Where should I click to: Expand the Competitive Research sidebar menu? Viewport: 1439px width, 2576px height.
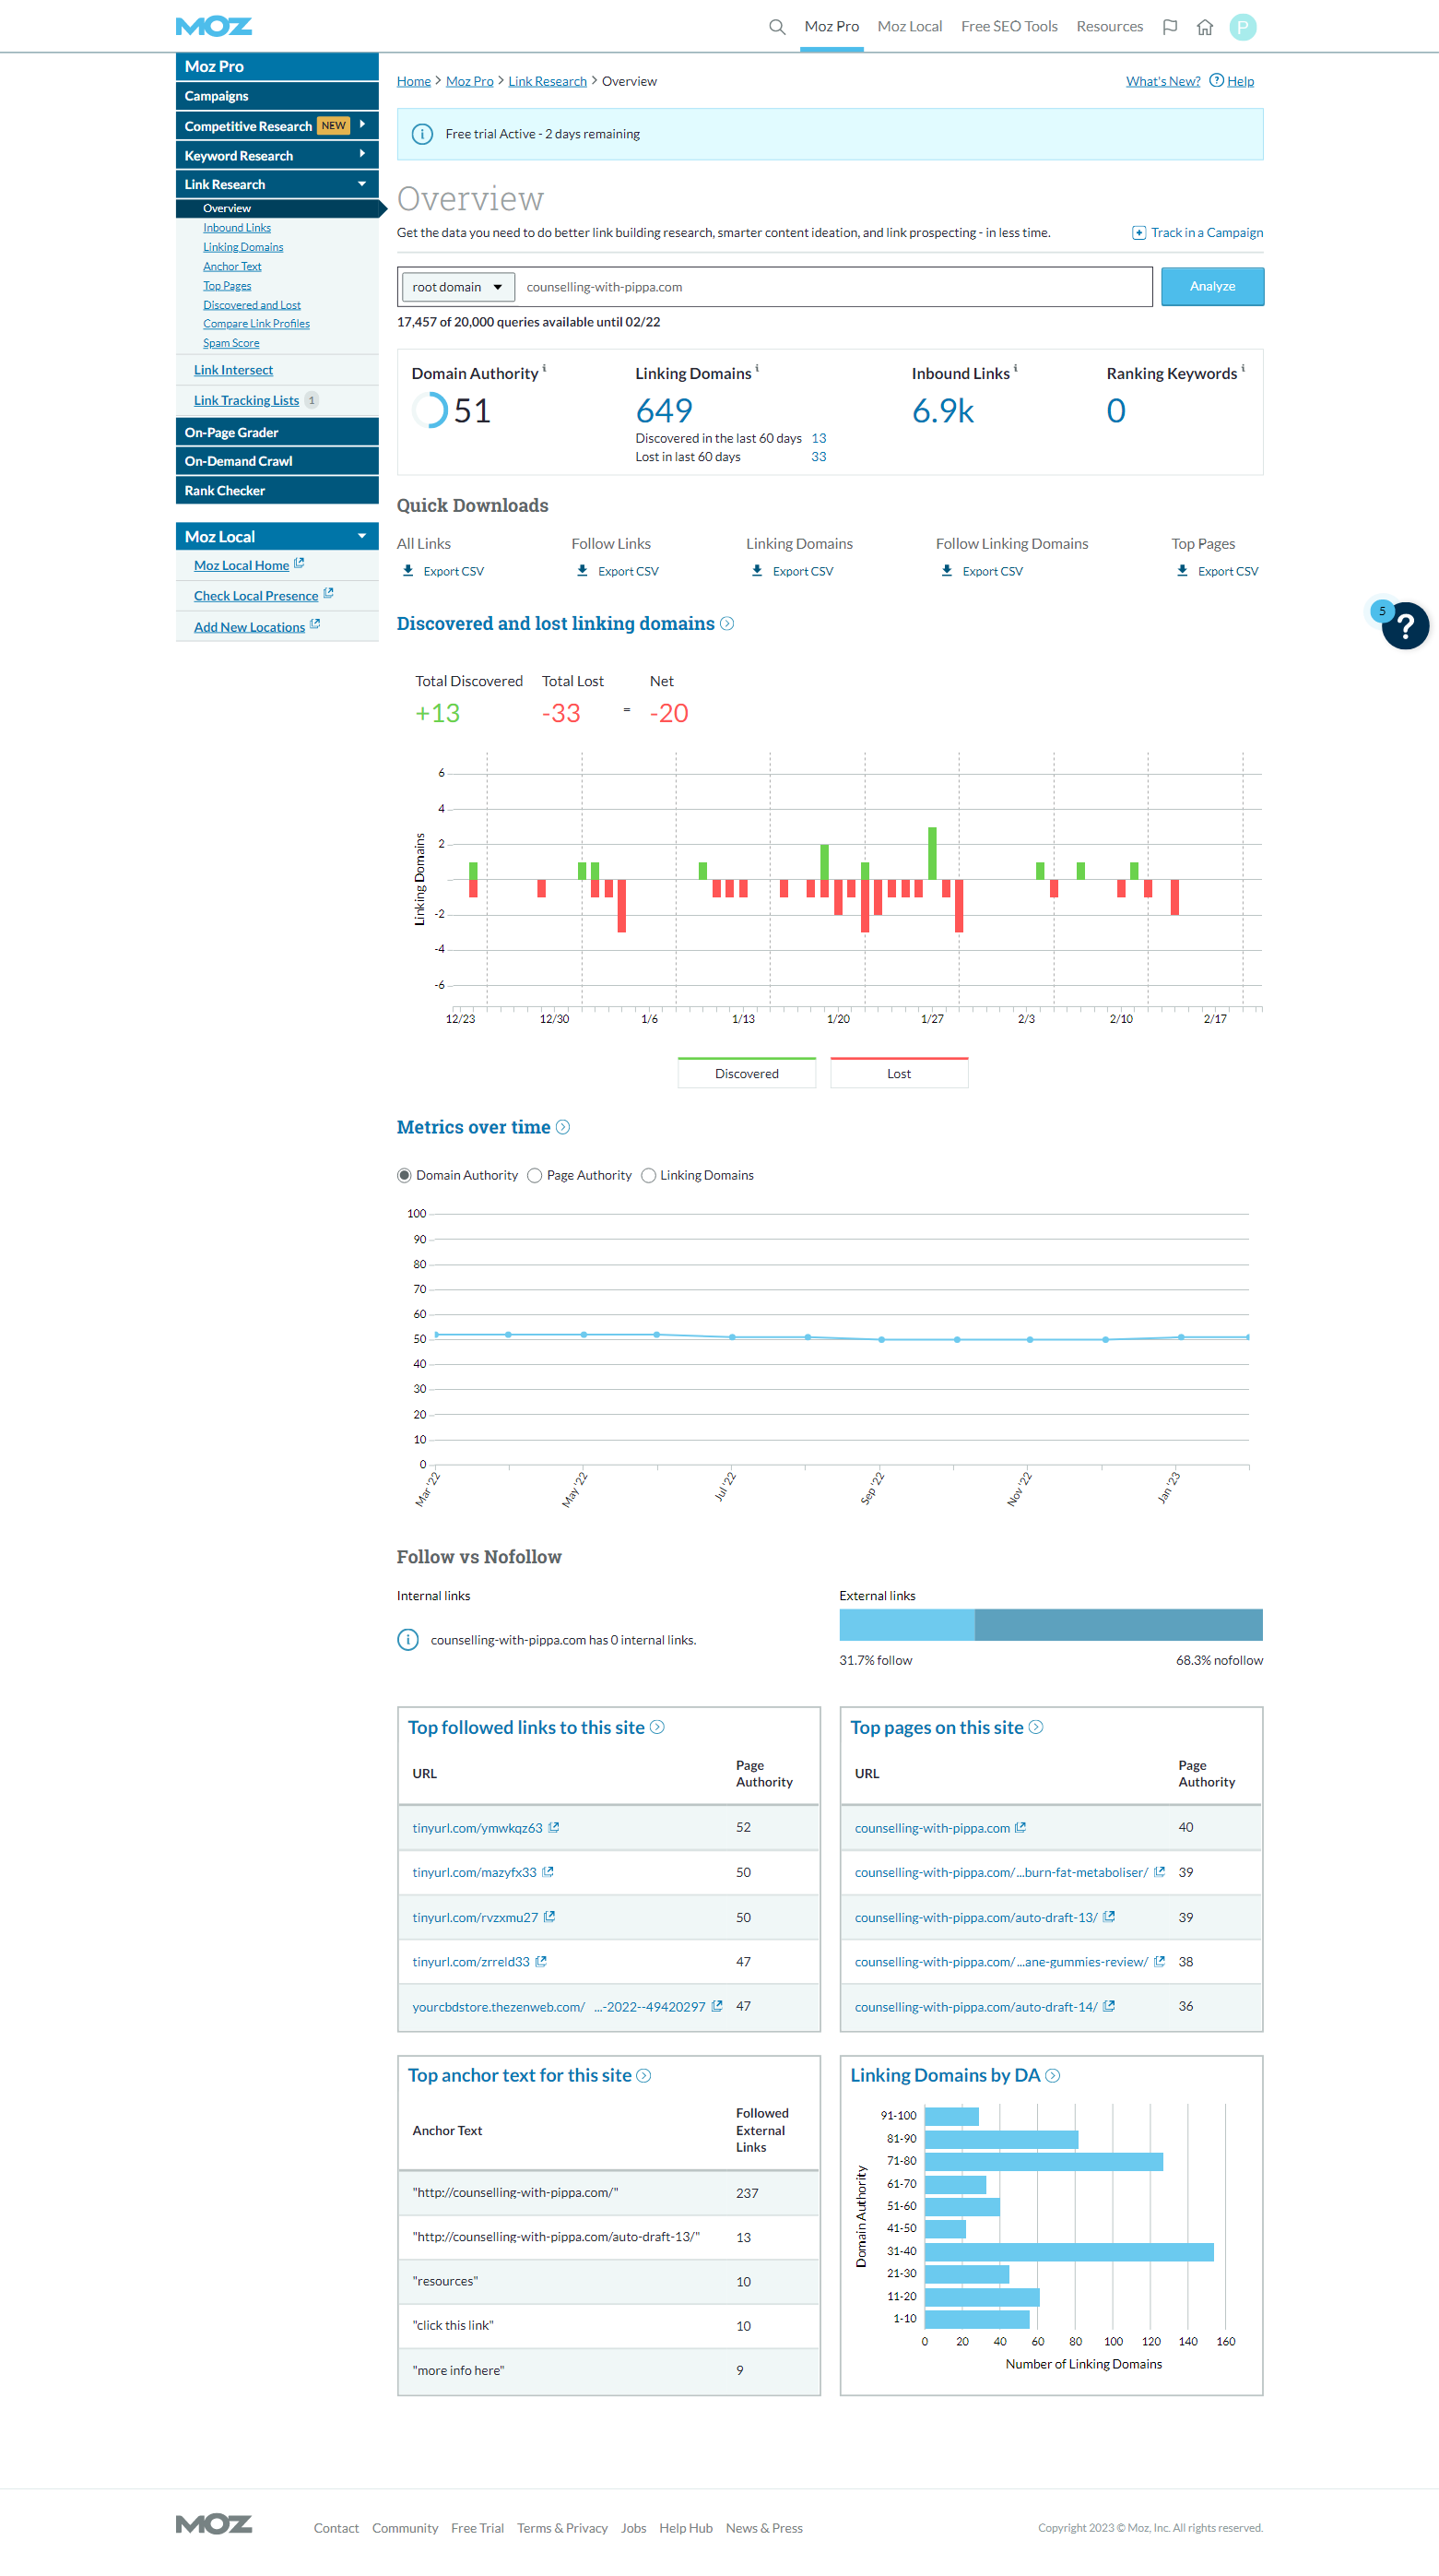361,125
